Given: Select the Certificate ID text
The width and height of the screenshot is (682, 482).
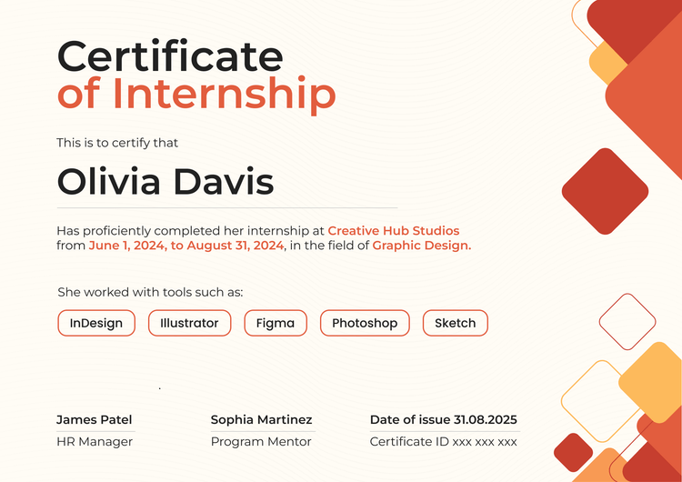Looking at the screenshot, I should click(x=443, y=442).
